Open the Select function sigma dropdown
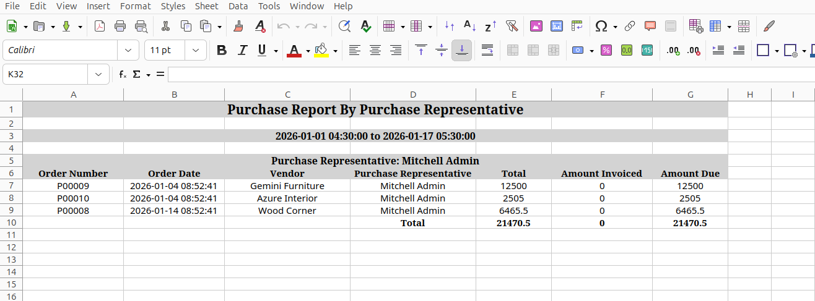The width and height of the screenshot is (815, 301). coord(149,74)
